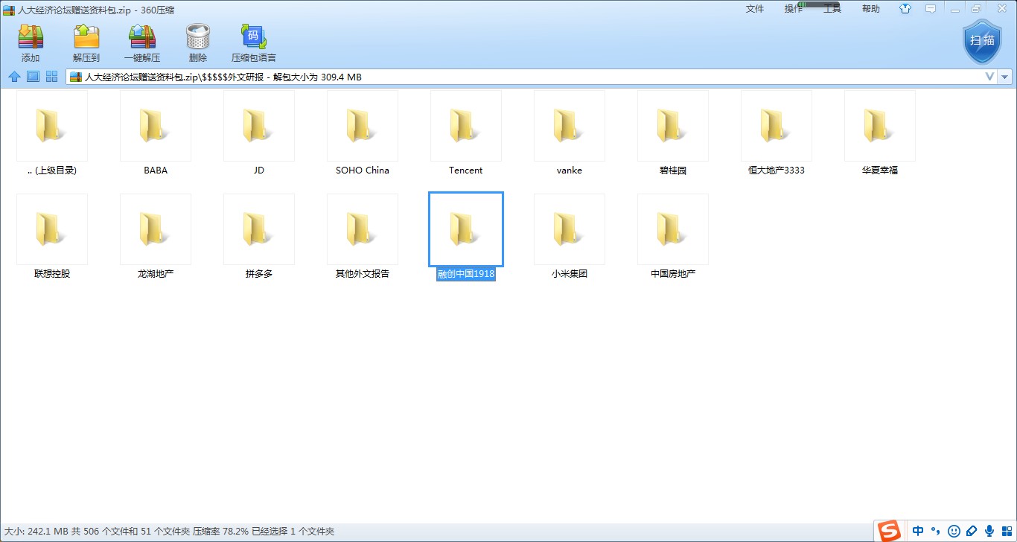Switch to the single-pane list view icon
Image resolution: width=1017 pixels, height=542 pixels.
tap(33, 77)
